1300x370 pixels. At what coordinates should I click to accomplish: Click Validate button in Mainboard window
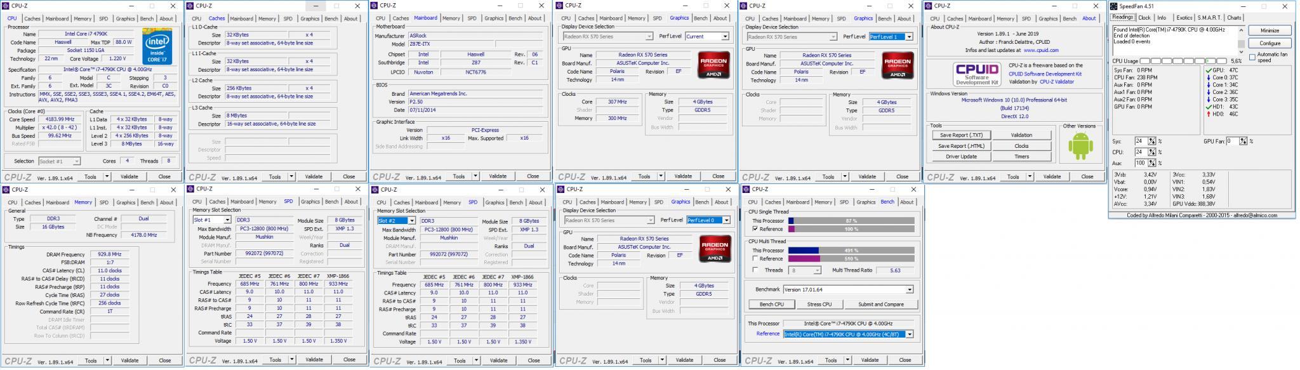[x=498, y=176]
